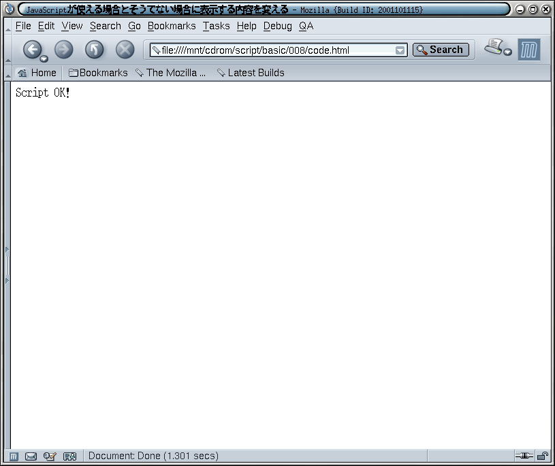Screen dimensions: 555x466
Task: Open the File menu
Action: pos(23,26)
